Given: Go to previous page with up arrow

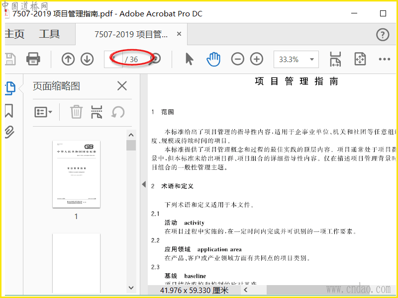Looking at the screenshot, I should coord(68,59).
